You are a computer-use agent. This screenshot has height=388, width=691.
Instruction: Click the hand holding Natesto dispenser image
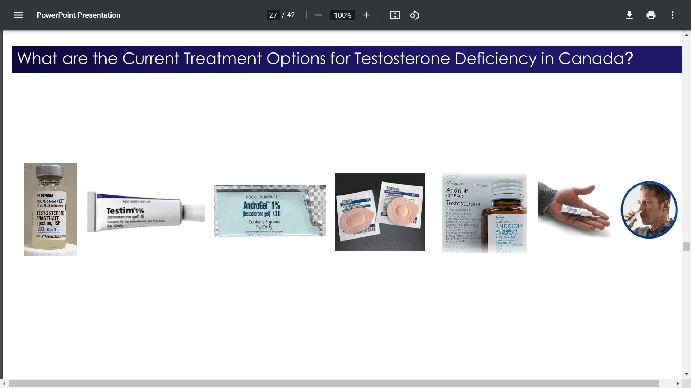(x=574, y=209)
